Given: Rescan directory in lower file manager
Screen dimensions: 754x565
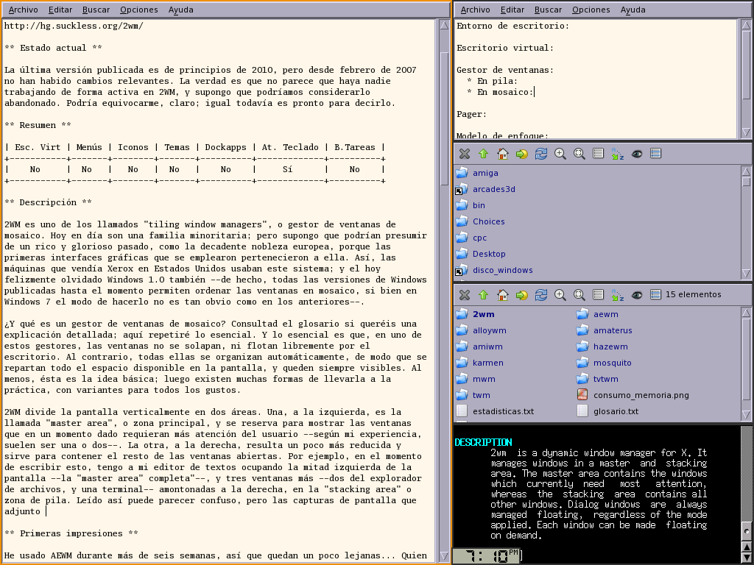Looking at the screenshot, I should (541, 294).
